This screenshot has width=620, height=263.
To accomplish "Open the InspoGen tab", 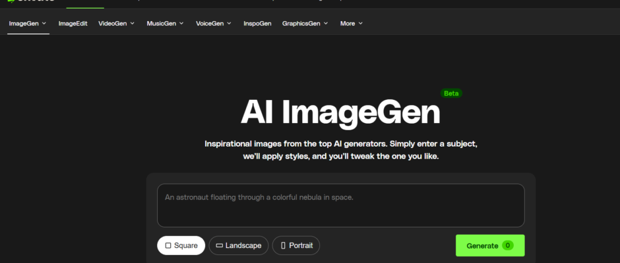I will 257,24.
